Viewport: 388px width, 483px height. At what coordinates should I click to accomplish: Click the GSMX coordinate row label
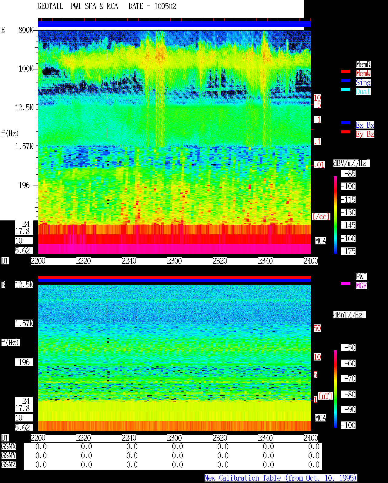[8, 447]
